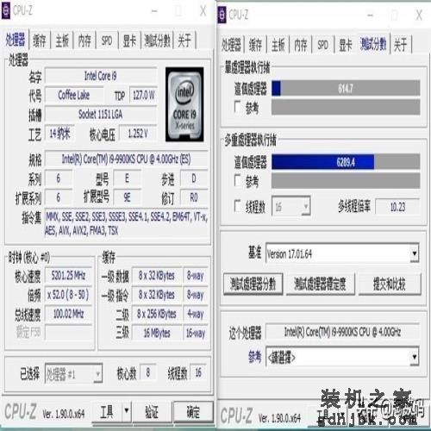Click the core voltage value 1.252 V
Screen dimensions: 431x431
[x=138, y=134]
